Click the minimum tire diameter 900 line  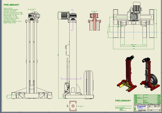coord(13,12)
